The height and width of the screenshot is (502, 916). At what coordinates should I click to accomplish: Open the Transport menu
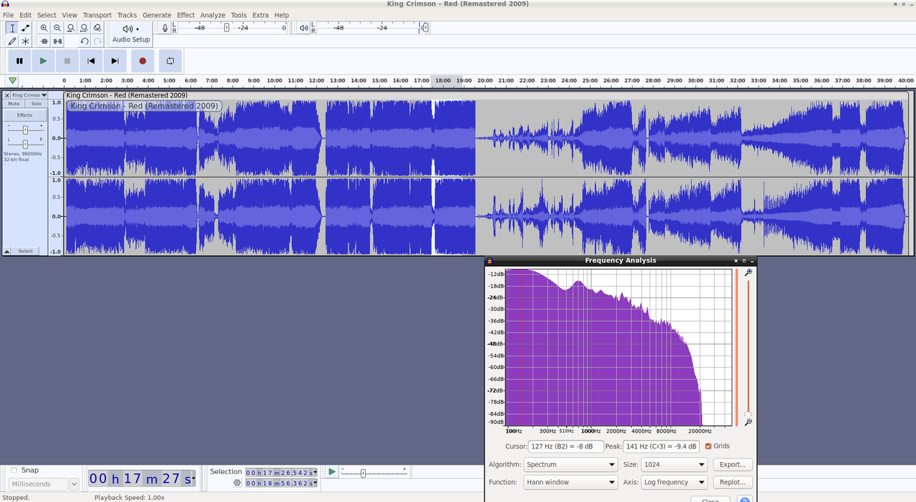click(x=97, y=15)
